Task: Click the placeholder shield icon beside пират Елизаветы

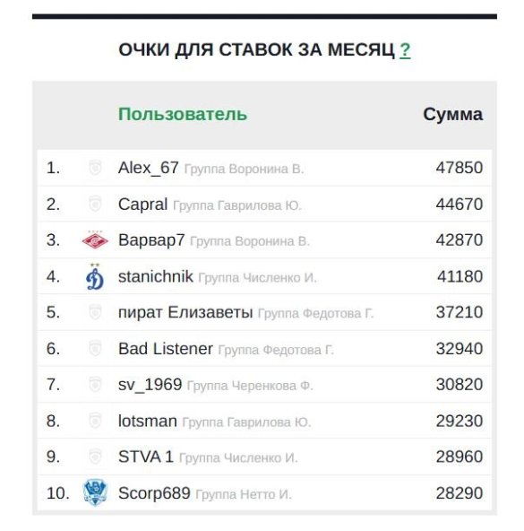Action: pyautogui.click(x=95, y=312)
